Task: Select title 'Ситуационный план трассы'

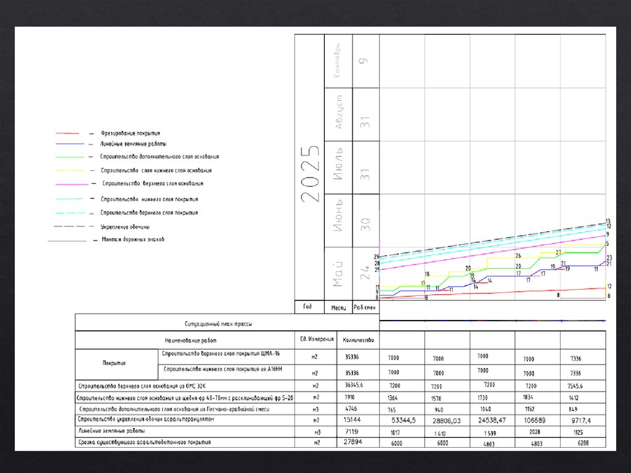Action: point(218,324)
